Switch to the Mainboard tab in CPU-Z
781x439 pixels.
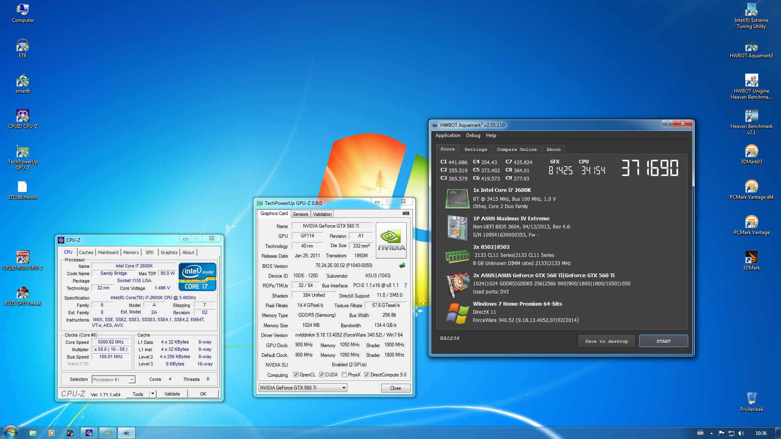[108, 252]
